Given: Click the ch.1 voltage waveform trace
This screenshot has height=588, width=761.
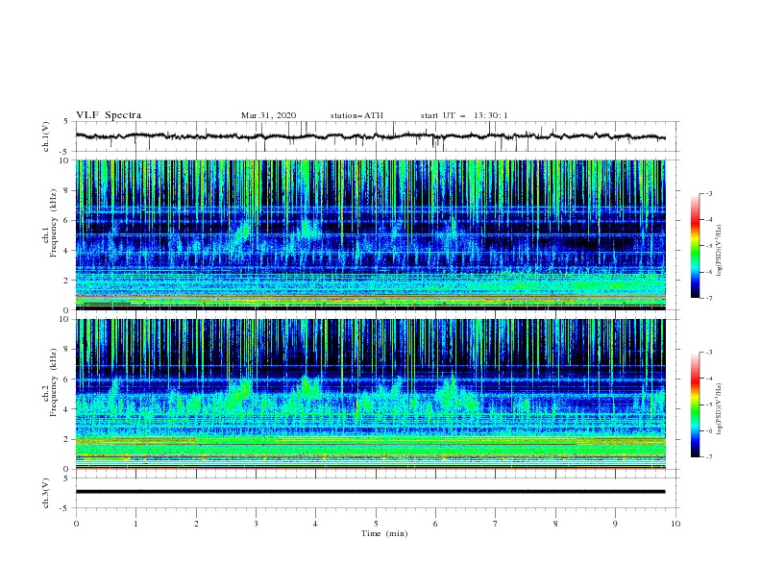Looking at the screenshot, I should pos(370,136).
